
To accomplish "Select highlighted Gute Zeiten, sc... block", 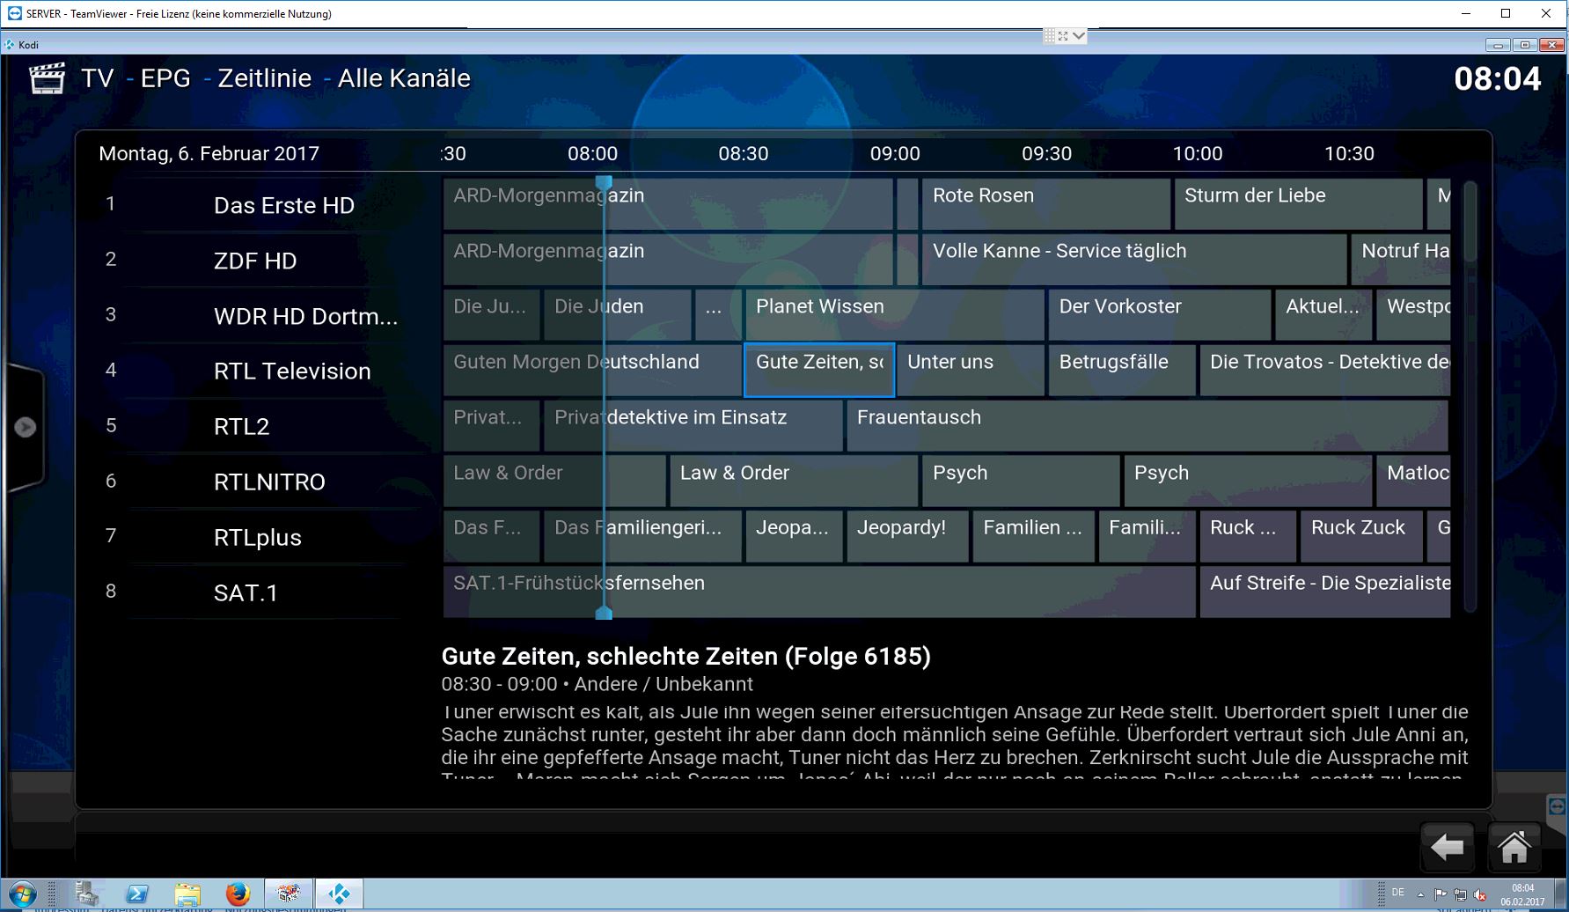I will 819,370.
